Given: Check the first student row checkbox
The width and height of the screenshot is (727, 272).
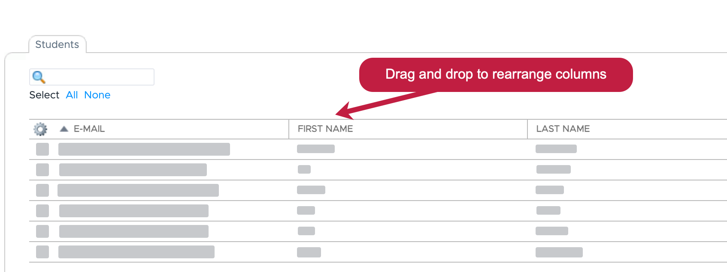Looking at the screenshot, I should [42, 149].
